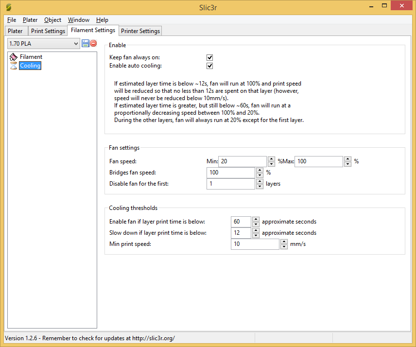Image resolution: width=416 pixels, height=347 pixels.
Task: Open the 1.70 PLA preset dropdown
Action: [x=43, y=44]
